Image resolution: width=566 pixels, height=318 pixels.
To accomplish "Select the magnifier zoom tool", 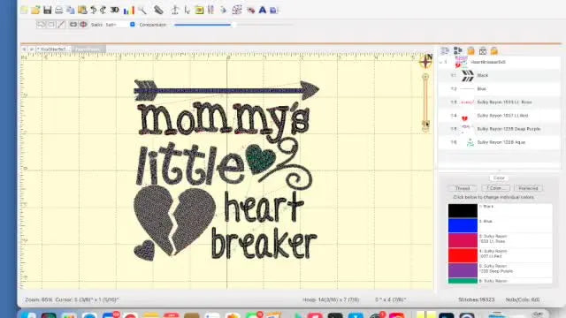I will click(142, 10).
